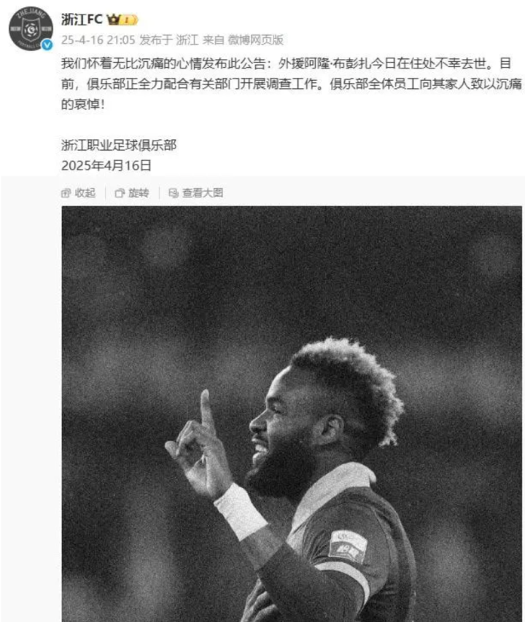Click the 发布于 浙江 location text
Viewport: 525px width, 622px height.
pyautogui.click(x=168, y=39)
